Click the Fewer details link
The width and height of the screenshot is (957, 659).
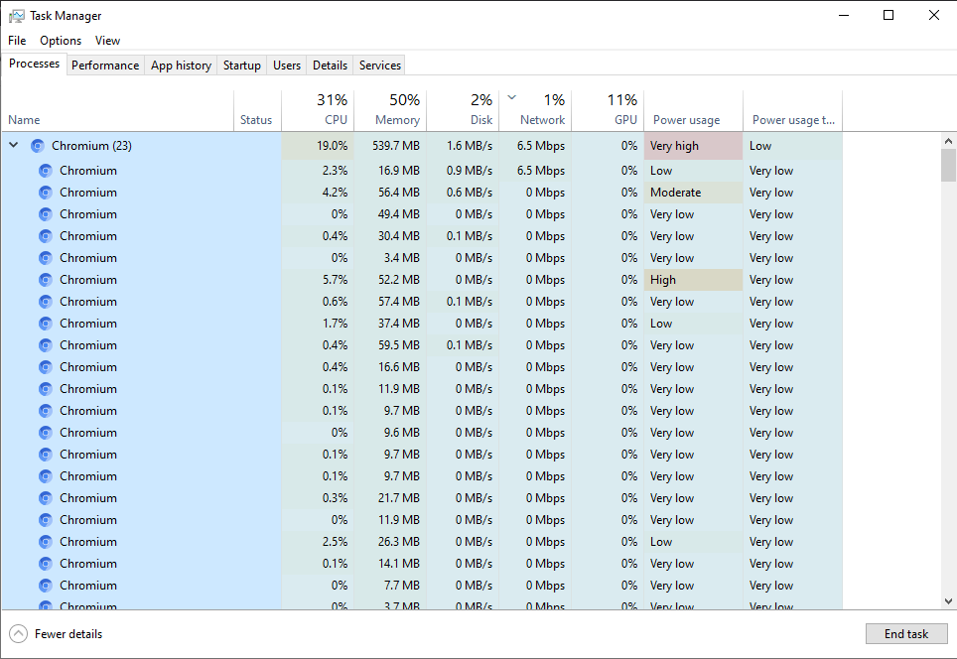pyautogui.click(x=66, y=633)
